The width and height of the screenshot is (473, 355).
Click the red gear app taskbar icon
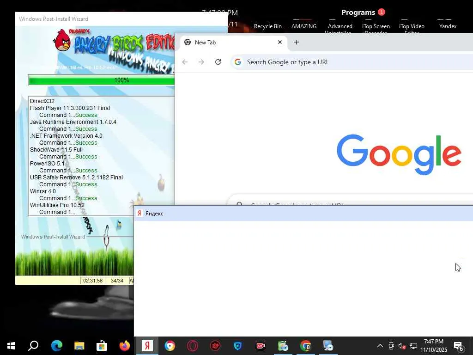pos(215,346)
